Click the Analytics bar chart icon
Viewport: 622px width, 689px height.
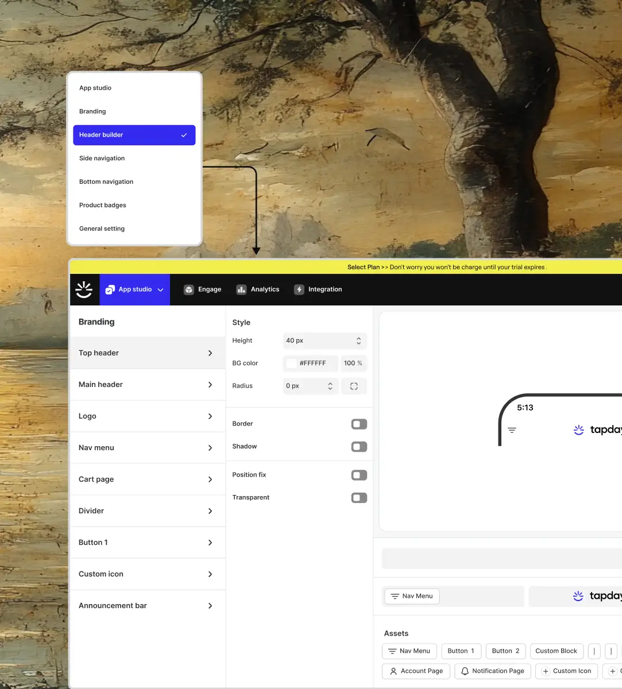click(x=241, y=290)
